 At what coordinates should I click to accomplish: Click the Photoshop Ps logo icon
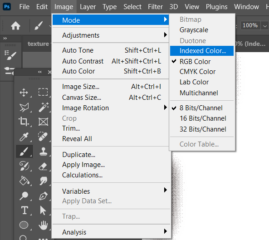point(7,7)
